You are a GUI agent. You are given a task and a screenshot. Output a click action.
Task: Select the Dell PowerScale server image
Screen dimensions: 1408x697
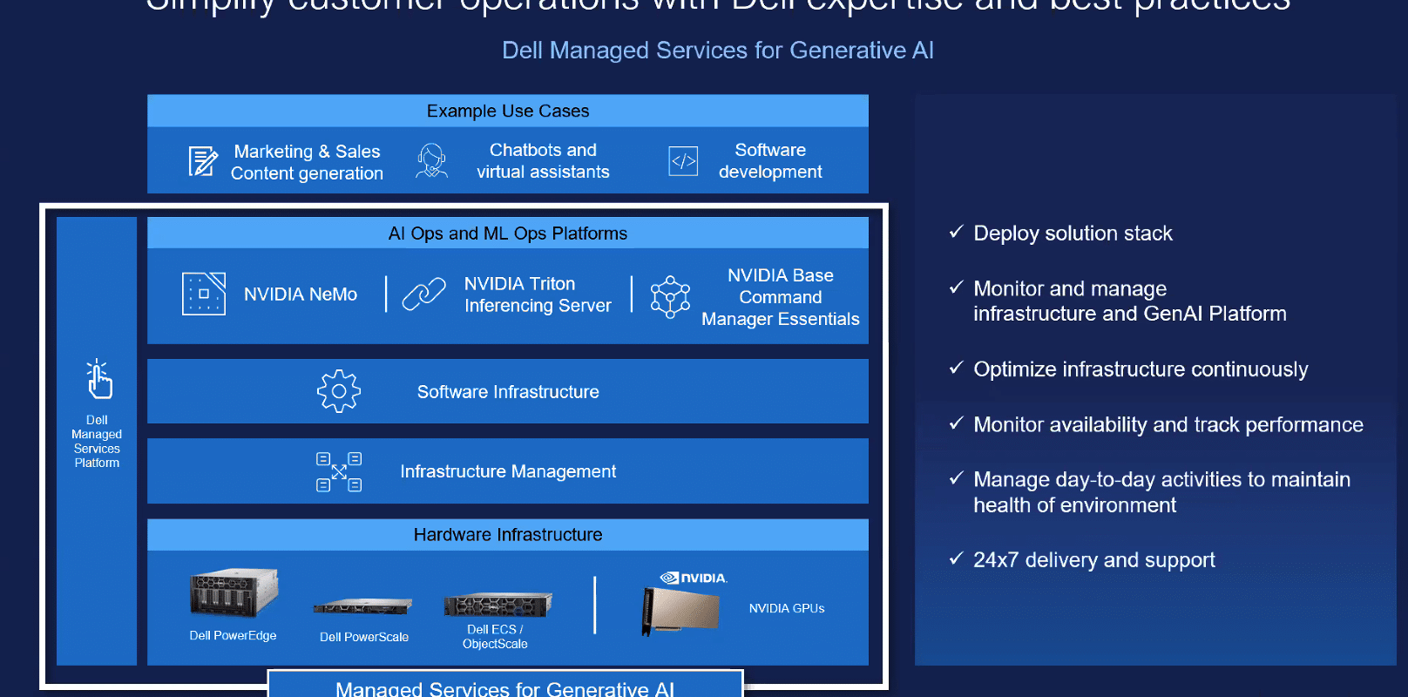click(363, 606)
